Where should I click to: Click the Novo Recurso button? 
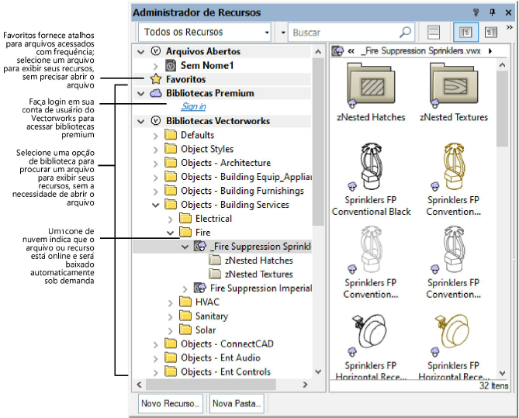[171, 403]
